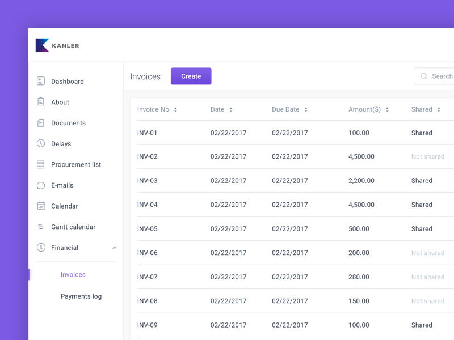This screenshot has width=454, height=340.
Task: Click the Create button
Action: point(191,76)
